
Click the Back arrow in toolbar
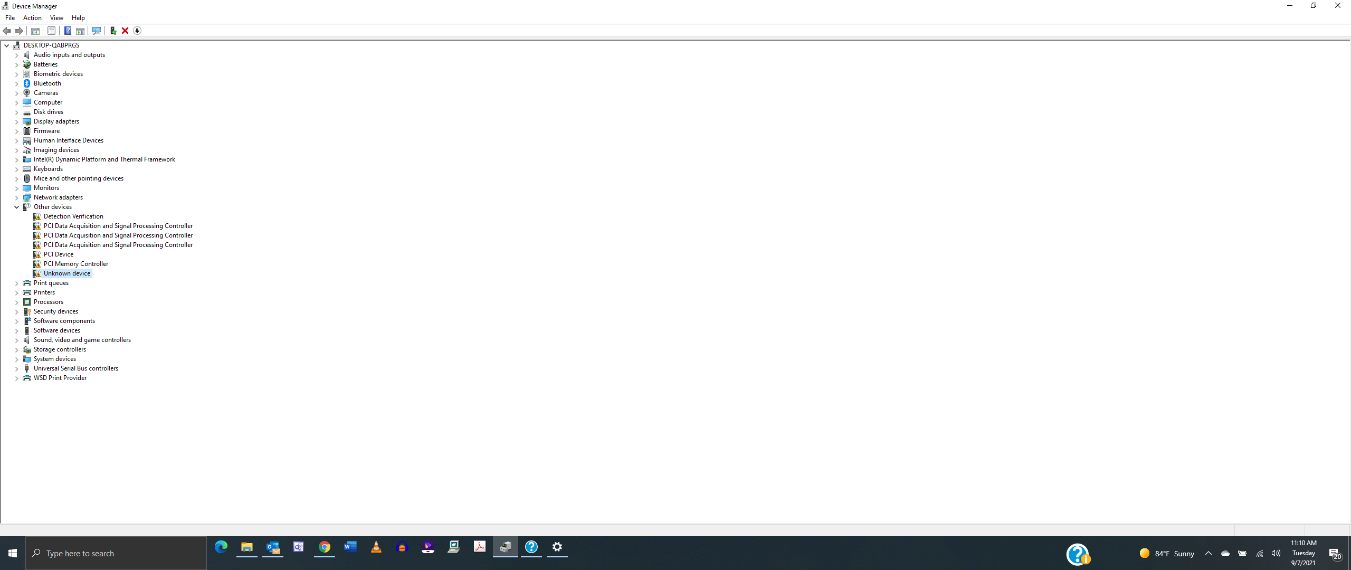point(7,31)
